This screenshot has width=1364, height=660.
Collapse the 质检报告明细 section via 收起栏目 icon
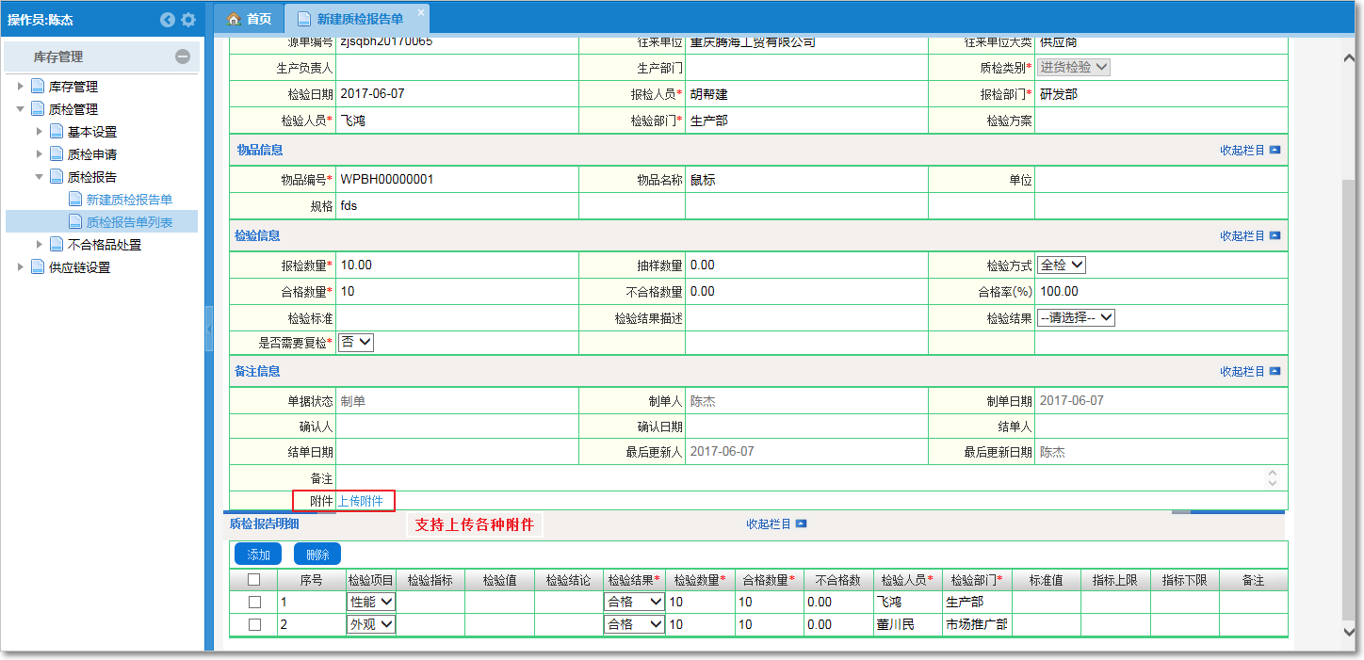(x=801, y=523)
